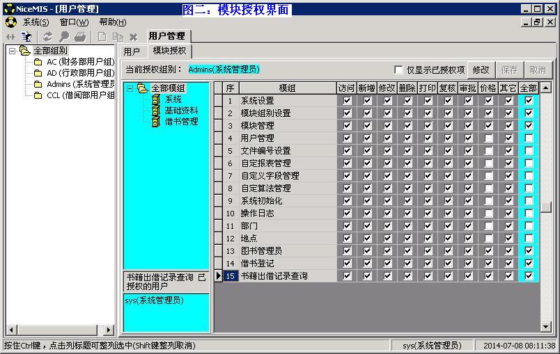Viewport: 560px width, 354px height.
Task: Collapse the 全部组别 tree node
Action: pyautogui.click(x=12, y=51)
